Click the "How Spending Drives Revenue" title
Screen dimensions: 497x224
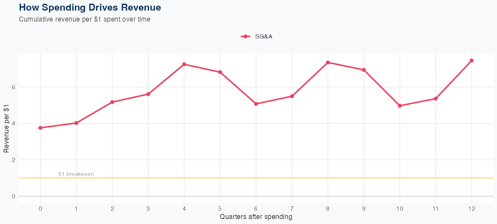[x=90, y=7]
